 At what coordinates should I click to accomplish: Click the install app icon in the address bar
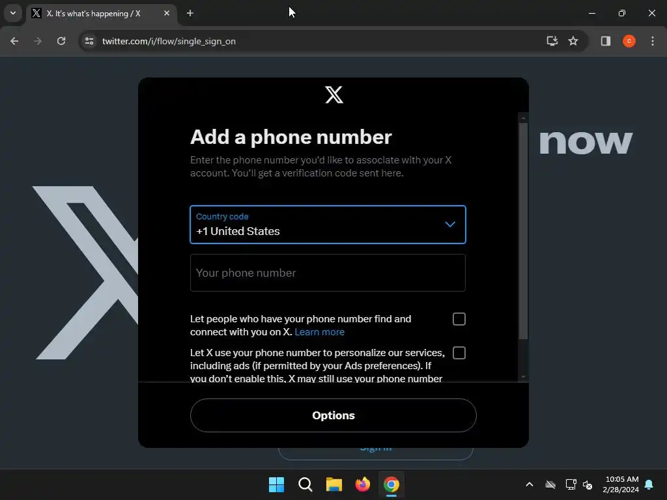point(552,41)
